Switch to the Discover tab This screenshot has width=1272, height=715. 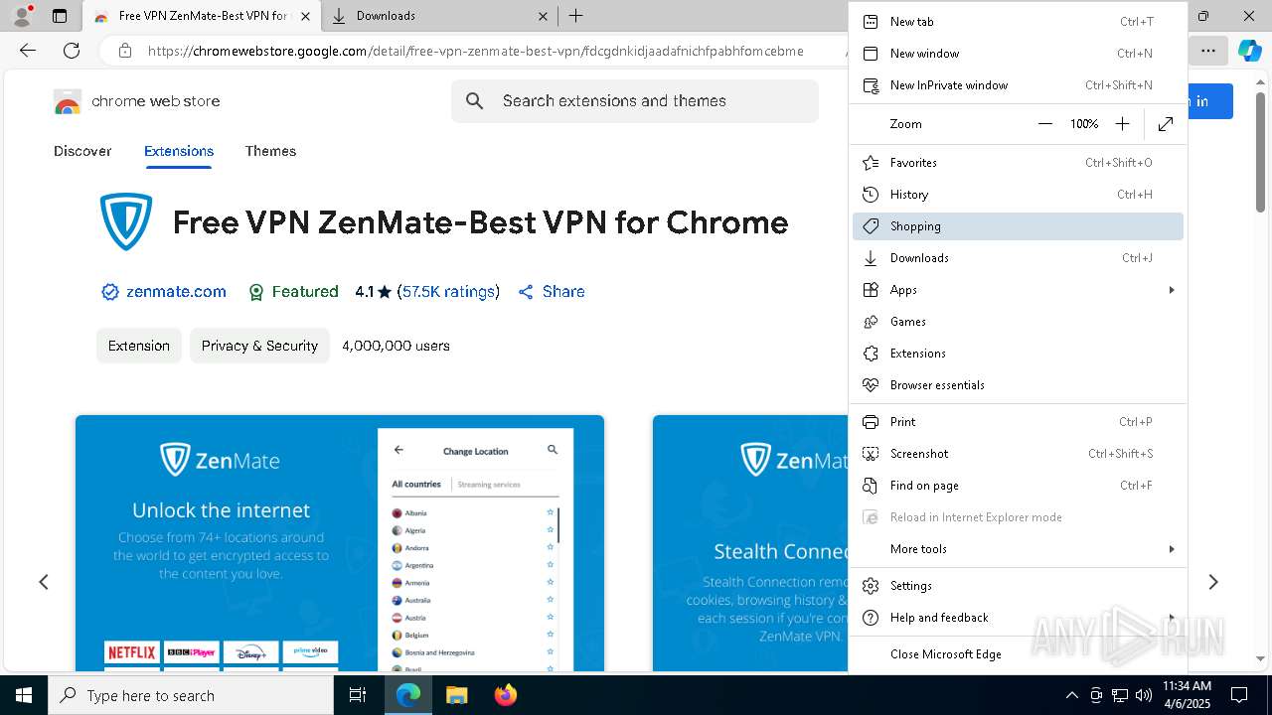tap(82, 151)
